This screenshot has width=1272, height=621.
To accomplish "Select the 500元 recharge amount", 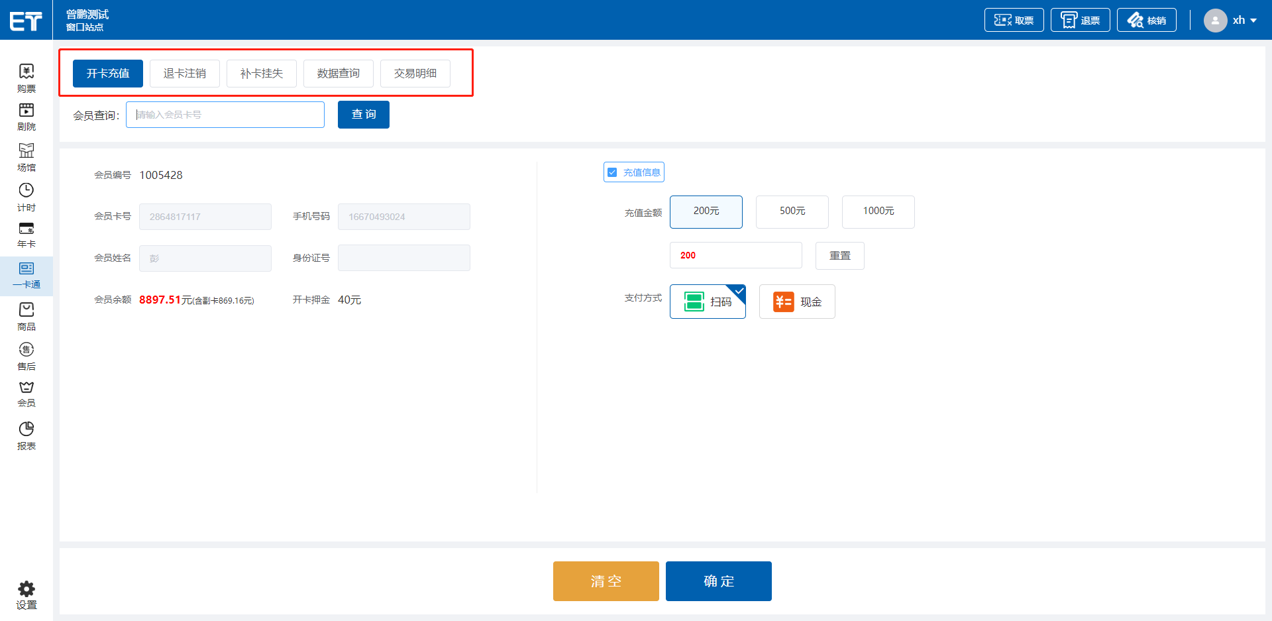I will tap(792, 211).
